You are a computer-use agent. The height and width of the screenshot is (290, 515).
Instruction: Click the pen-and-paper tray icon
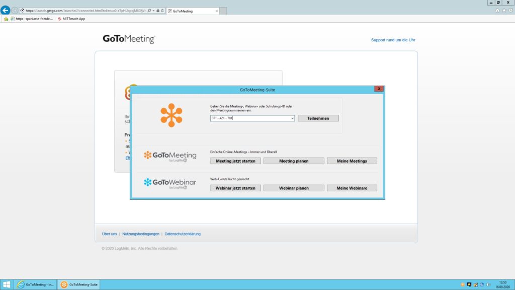coord(476,285)
